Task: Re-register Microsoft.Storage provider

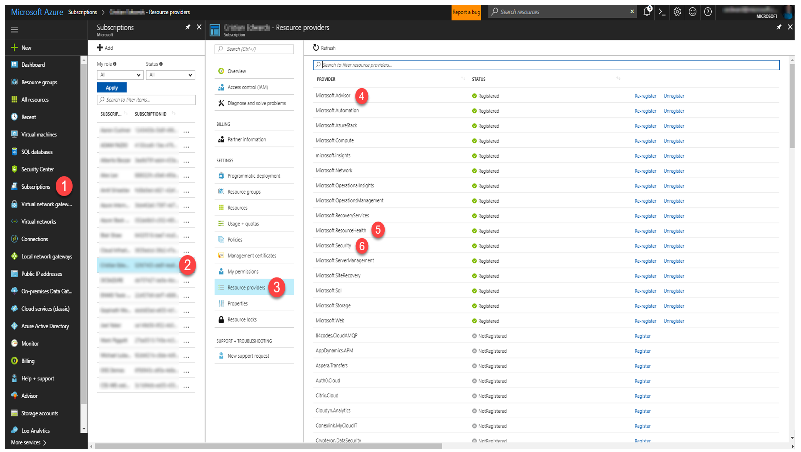Action: point(645,306)
